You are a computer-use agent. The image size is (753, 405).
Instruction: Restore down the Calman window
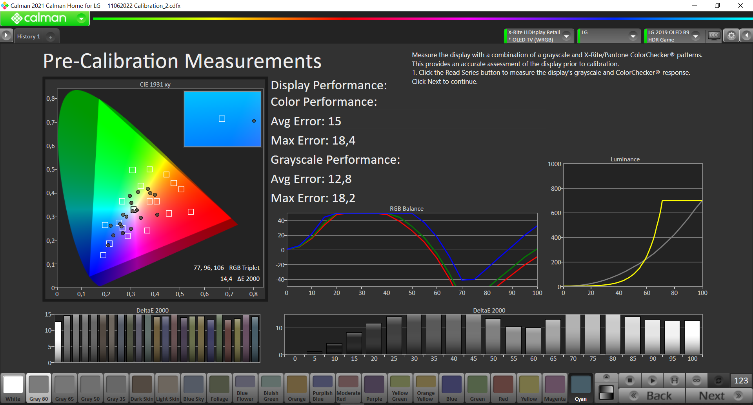tap(717, 5)
